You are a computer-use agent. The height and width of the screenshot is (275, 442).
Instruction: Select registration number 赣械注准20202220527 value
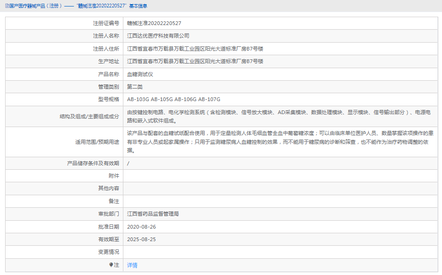point(154,23)
